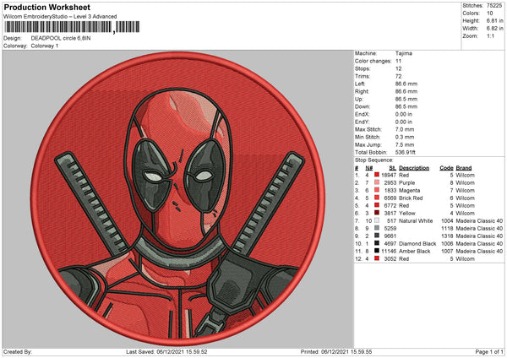Click the Up value "86.5 mm"
This screenshot has height=358, width=507.
tap(406, 99)
